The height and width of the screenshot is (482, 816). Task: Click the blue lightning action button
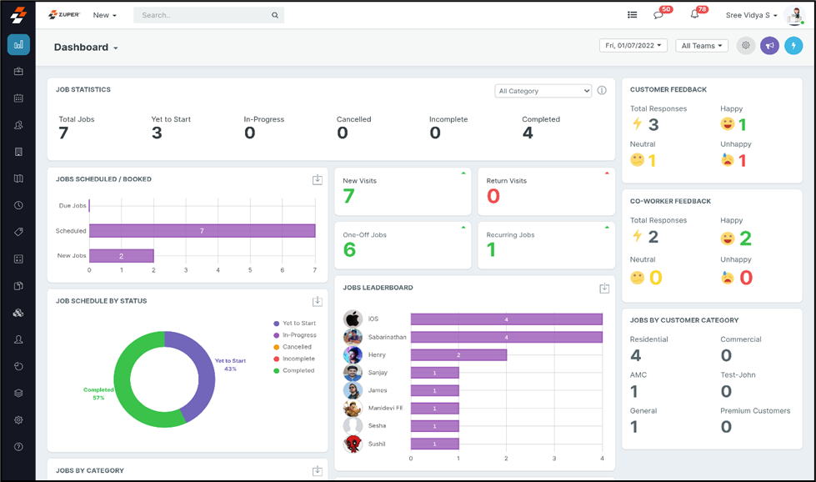(793, 45)
